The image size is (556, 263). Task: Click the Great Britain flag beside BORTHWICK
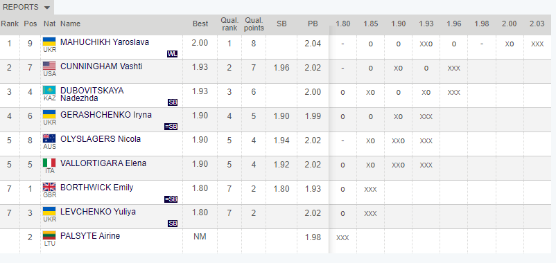(x=49, y=187)
